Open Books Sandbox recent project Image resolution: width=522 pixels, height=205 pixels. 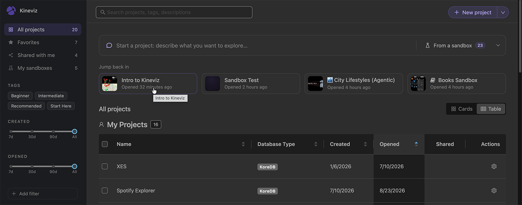pyautogui.click(x=456, y=84)
